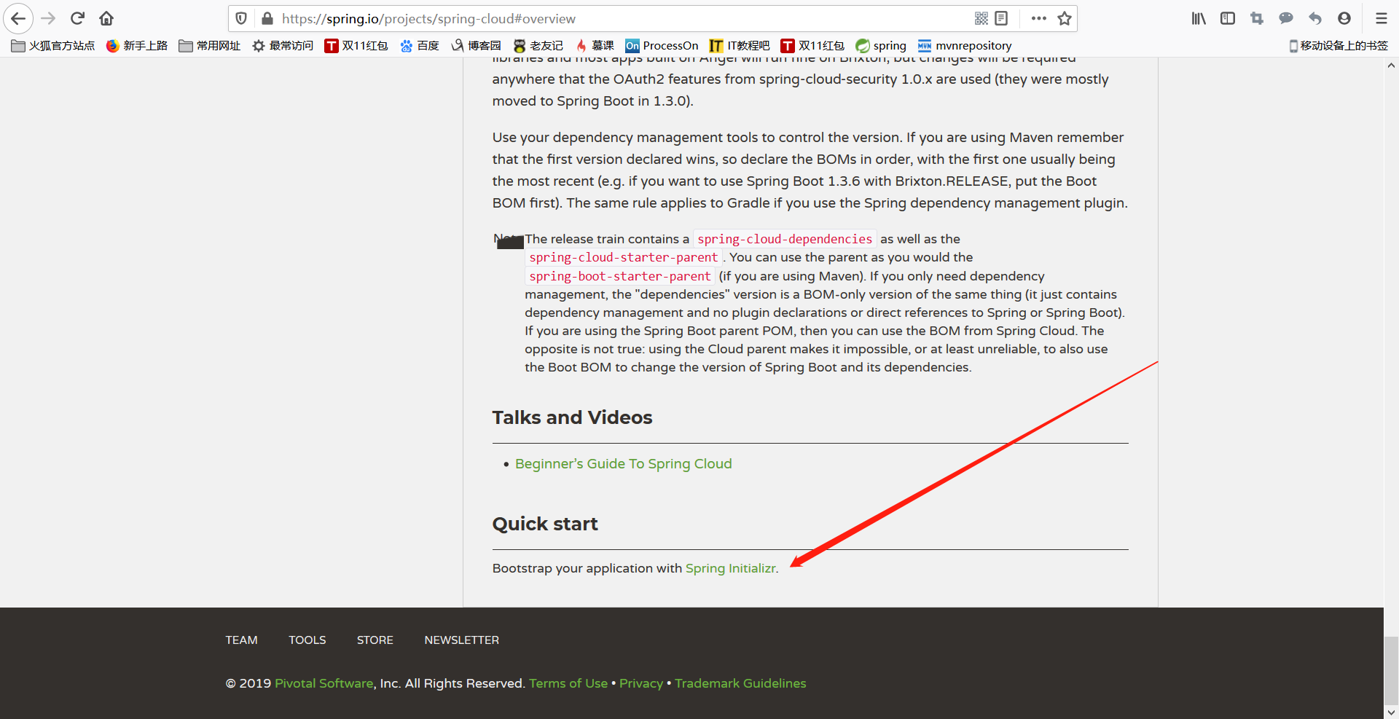Click the screenshot crop icon in toolbar
Image resolution: width=1399 pixels, height=719 pixels.
tap(1257, 18)
